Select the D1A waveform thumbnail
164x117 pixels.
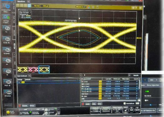[x=44, y=69]
